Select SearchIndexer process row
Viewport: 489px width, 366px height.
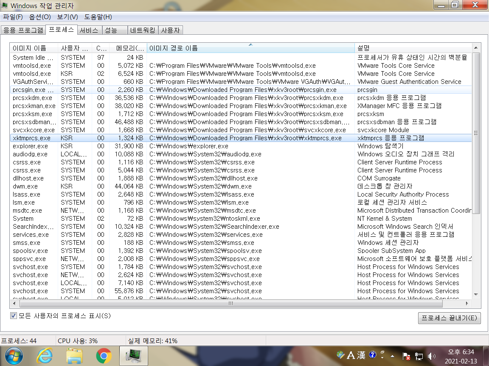[x=241, y=227]
